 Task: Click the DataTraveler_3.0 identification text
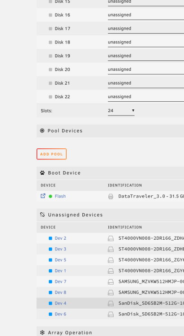(x=151, y=197)
